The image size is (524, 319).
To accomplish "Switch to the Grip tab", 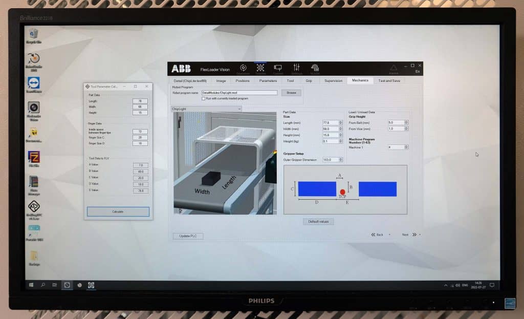I will pos(309,80).
